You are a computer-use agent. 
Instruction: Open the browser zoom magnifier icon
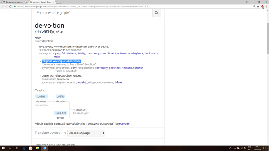pyautogui.click(x=255, y=7)
